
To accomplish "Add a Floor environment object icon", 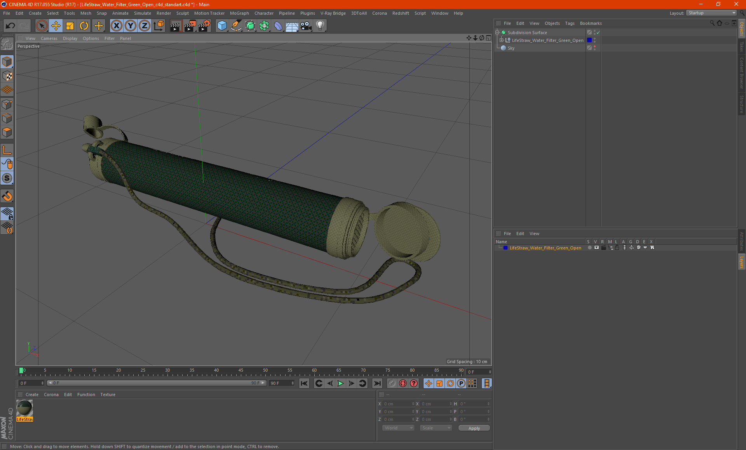I will point(292,26).
